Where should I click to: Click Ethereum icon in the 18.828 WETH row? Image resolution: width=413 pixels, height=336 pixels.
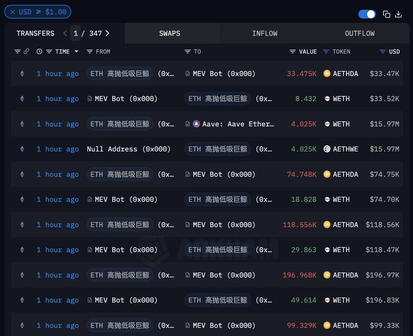tap(22, 200)
